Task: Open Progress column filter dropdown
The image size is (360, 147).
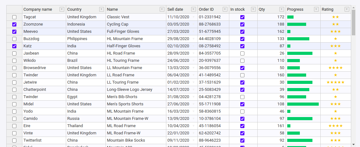Action: (x=316, y=9)
